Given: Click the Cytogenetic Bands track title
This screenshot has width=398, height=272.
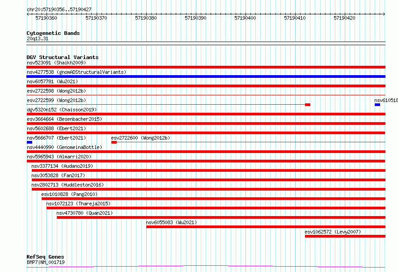Looking at the screenshot, I should tap(53, 33).
